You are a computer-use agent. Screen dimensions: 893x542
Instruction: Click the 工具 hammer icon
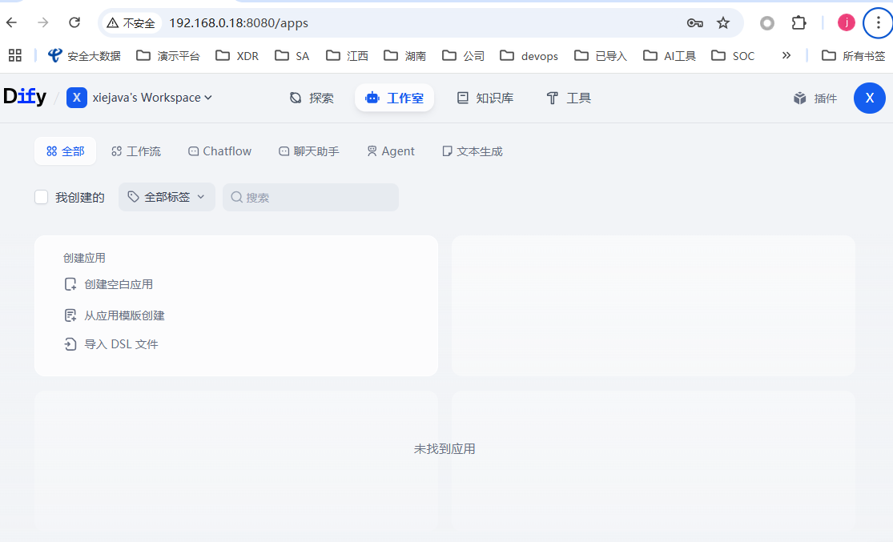tap(550, 97)
